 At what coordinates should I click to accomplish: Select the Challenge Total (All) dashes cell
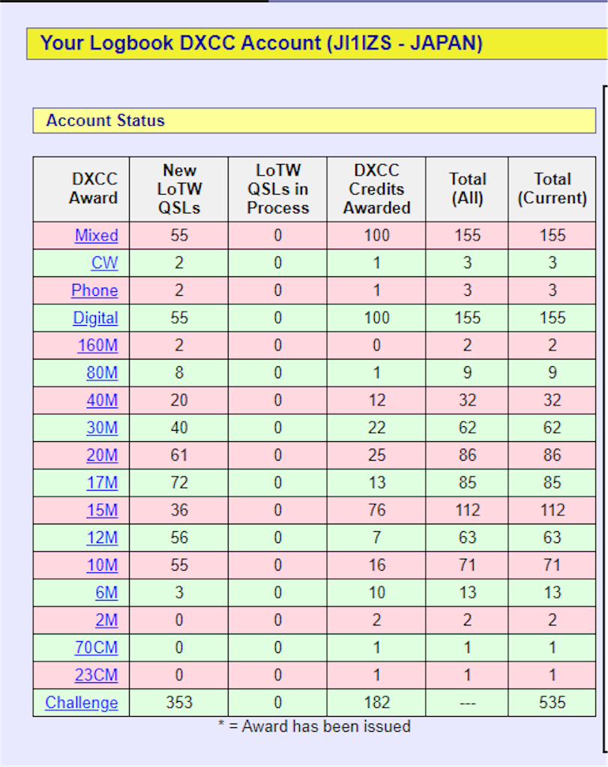[x=468, y=703]
